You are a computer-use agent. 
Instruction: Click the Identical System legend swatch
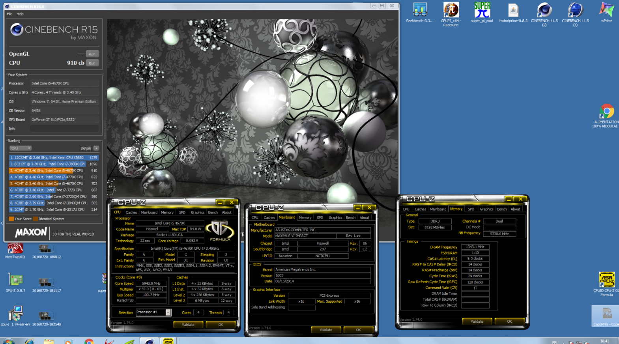36,219
